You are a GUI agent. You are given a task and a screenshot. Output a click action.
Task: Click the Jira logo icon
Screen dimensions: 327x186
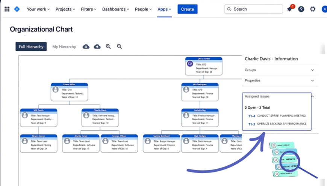[x=17, y=9]
